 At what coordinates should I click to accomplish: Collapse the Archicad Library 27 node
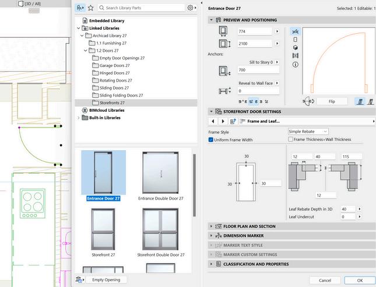click(x=82, y=36)
